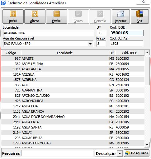Click the vertical scrollbar thumb of the list

pyautogui.click(x=147, y=71)
